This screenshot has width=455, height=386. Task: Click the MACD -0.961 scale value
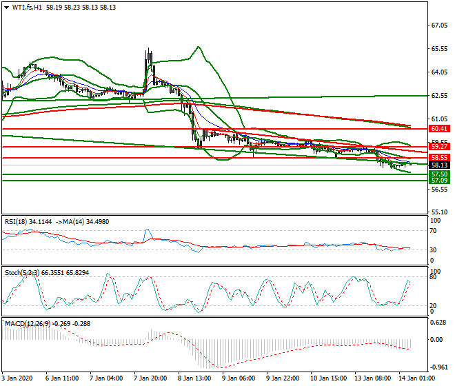[438, 367]
